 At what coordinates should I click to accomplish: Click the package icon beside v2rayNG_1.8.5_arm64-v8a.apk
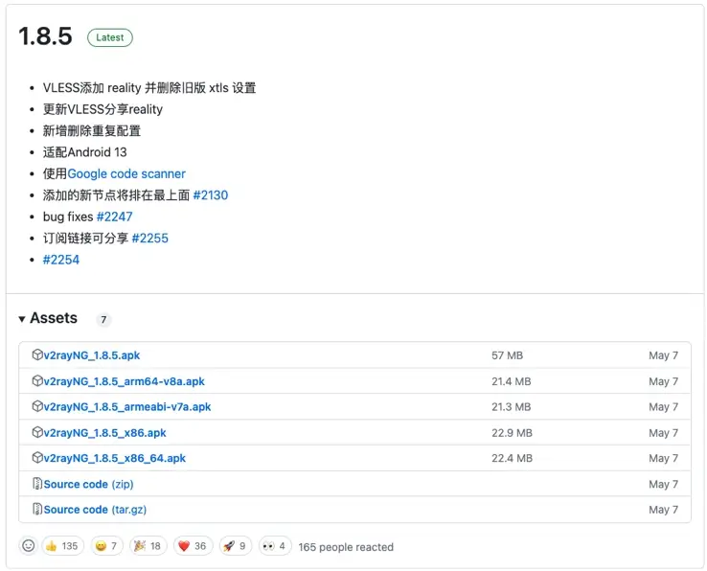37,381
